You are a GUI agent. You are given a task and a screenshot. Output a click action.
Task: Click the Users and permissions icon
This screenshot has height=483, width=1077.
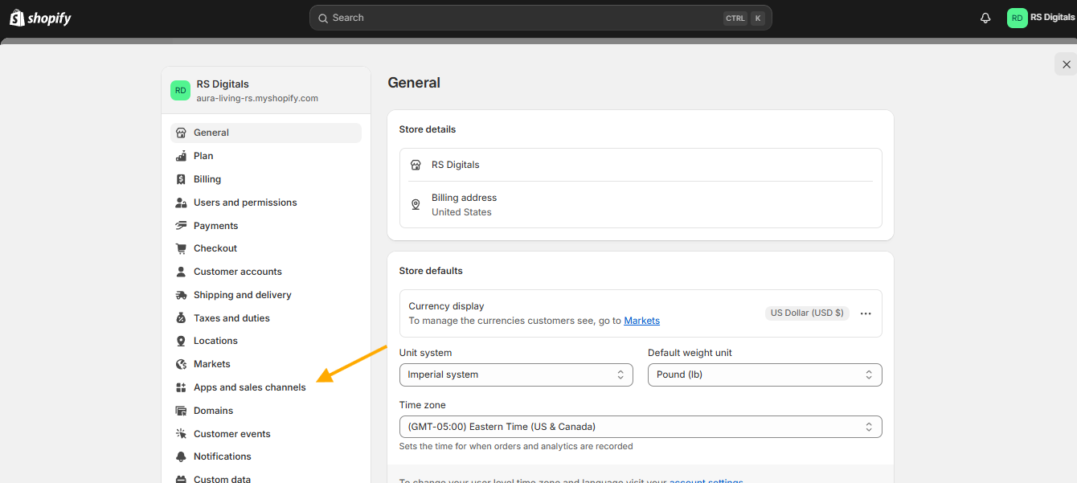click(x=181, y=203)
